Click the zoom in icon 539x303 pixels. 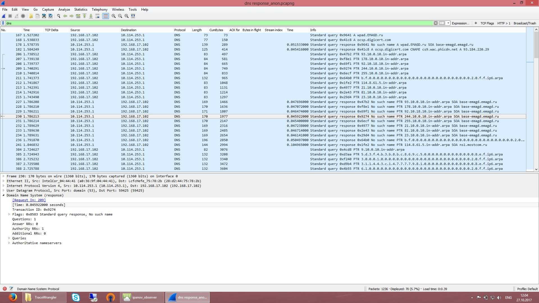pyautogui.click(x=113, y=16)
